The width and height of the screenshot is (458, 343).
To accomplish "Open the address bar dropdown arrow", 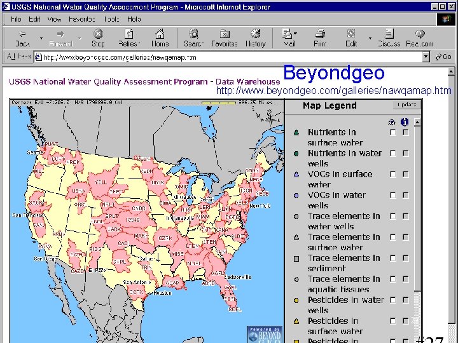I will point(426,57).
